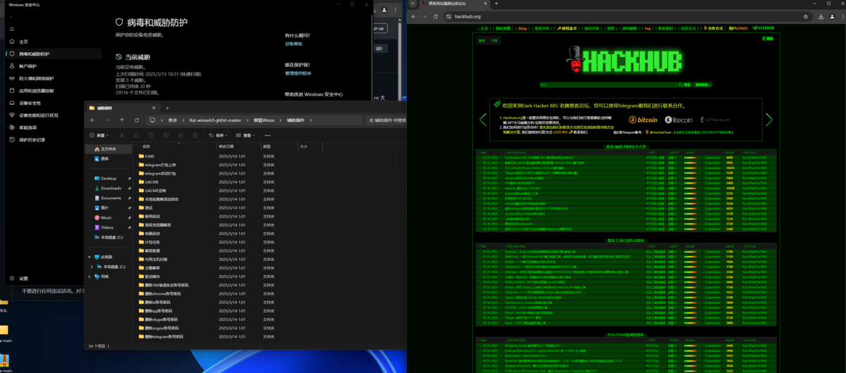Click File Explorer up-folder arrow
Viewport: 846px width, 373px height.
pos(121,120)
